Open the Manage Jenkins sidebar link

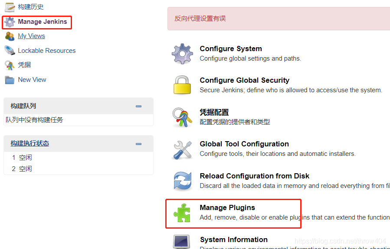pyautogui.click(x=43, y=22)
